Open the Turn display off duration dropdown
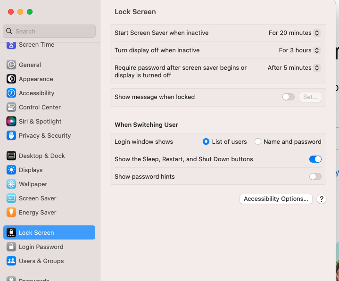Image resolution: width=339 pixels, height=281 pixels. 299,50
